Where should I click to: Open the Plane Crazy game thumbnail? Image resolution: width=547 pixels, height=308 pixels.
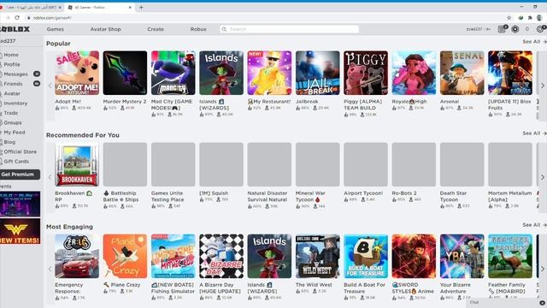(x=125, y=256)
